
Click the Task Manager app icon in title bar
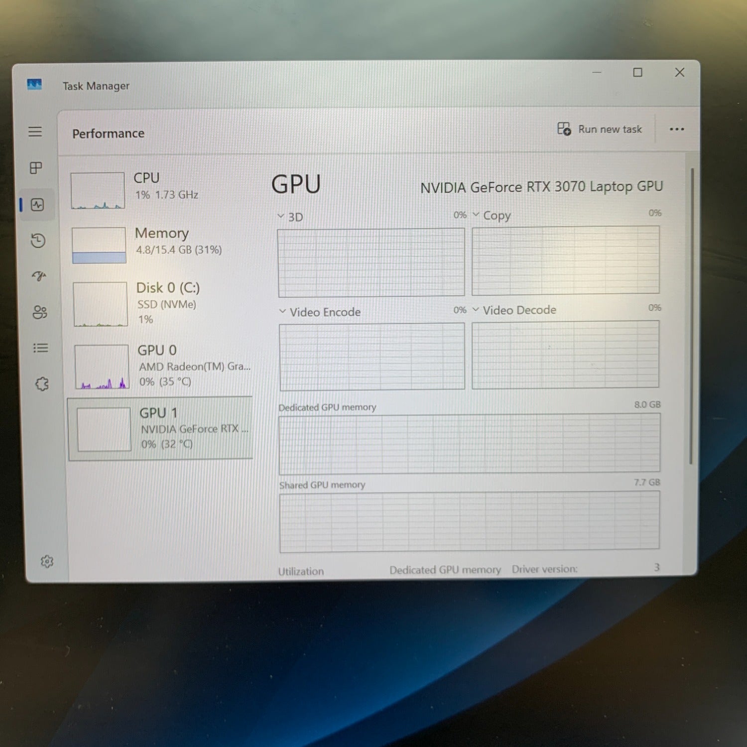coord(34,84)
